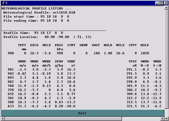
Task: Click the File ending time line
Action: [x=36, y=21]
